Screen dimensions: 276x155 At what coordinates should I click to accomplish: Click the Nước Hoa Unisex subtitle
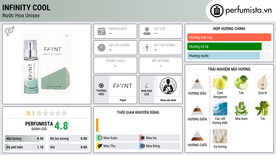[x=21, y=15]
